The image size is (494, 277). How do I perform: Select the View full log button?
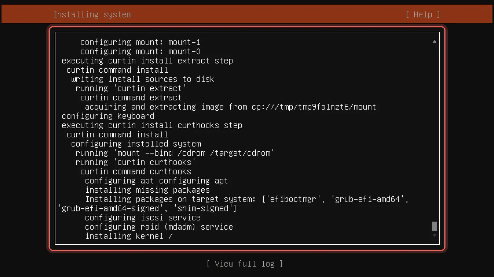(244, 264)
